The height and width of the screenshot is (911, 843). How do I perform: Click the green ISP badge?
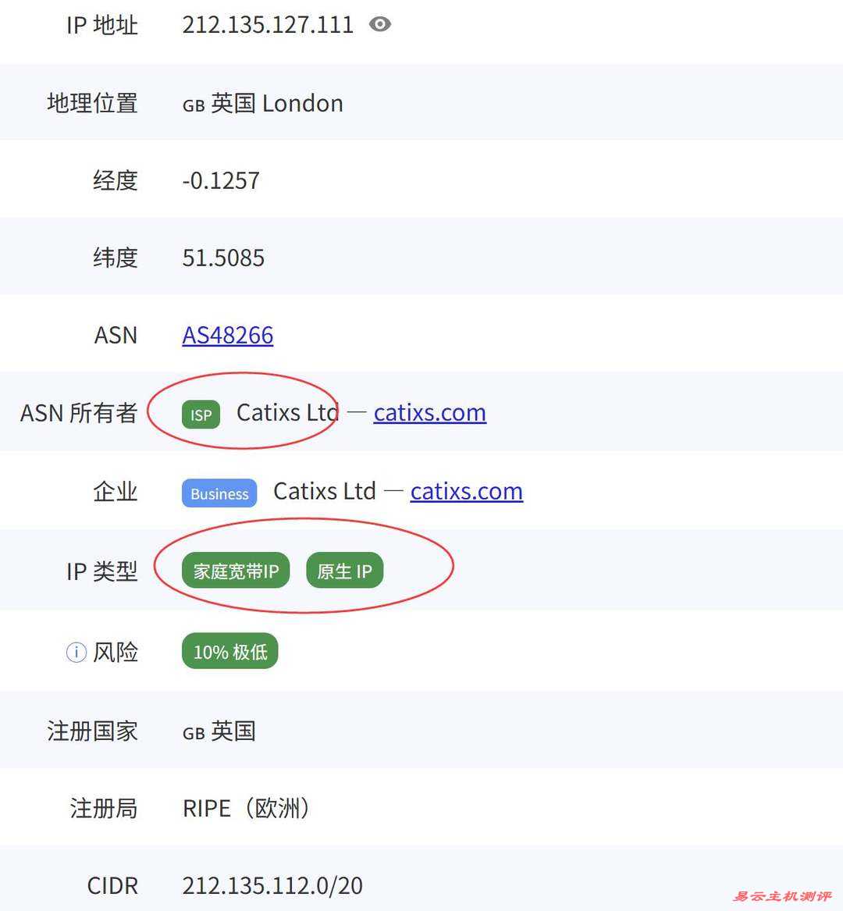coord(200,415)
